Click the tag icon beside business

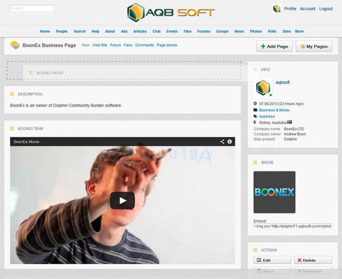click(x=255, y=116)
